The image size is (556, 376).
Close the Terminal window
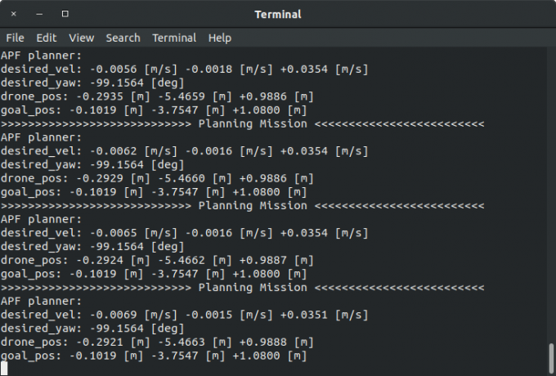click(14, 14)
